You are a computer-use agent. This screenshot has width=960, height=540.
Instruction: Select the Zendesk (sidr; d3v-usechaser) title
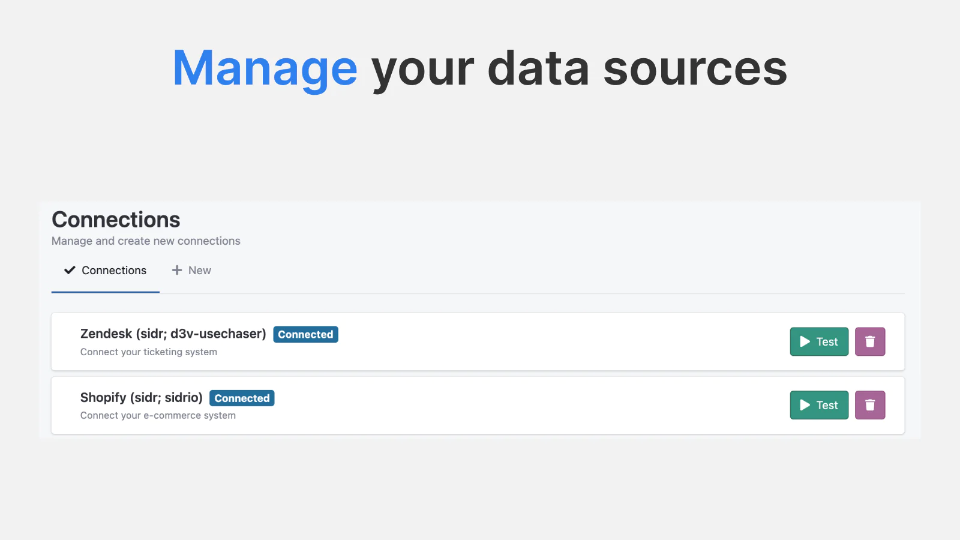(173, 334)
